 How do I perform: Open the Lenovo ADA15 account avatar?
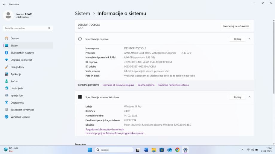click(8, 15)
